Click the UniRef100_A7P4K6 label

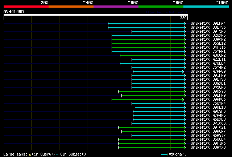(x=208, y=116)
